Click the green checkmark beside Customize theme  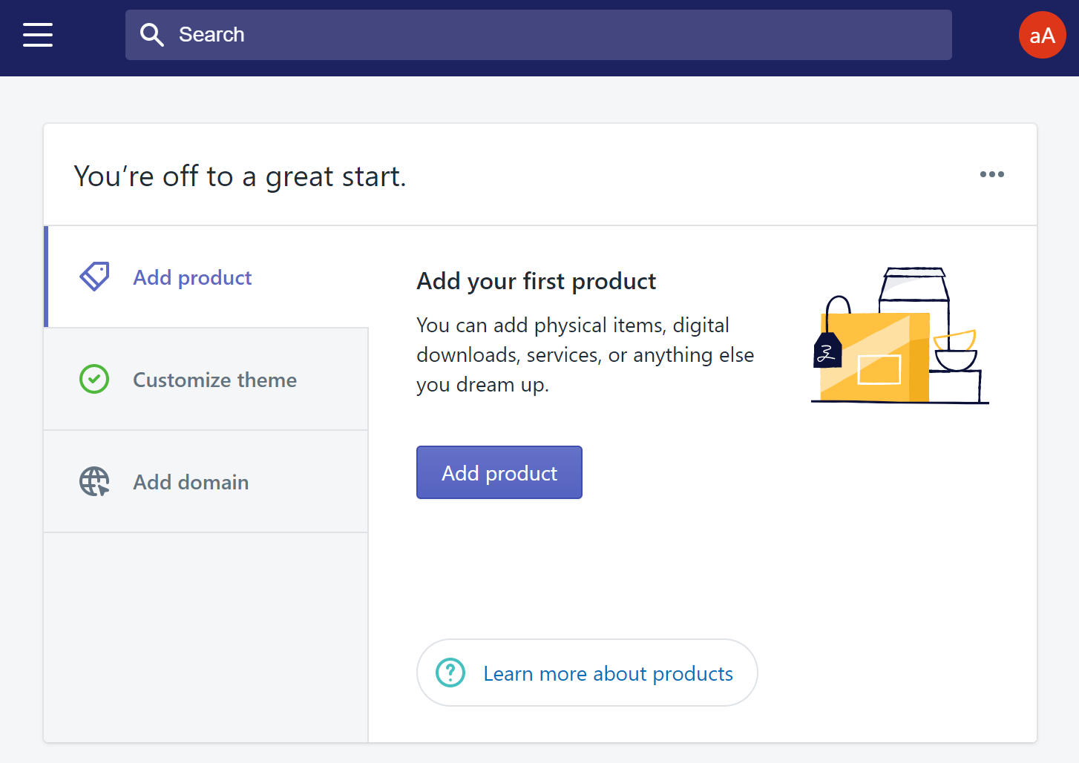[94, 379]
